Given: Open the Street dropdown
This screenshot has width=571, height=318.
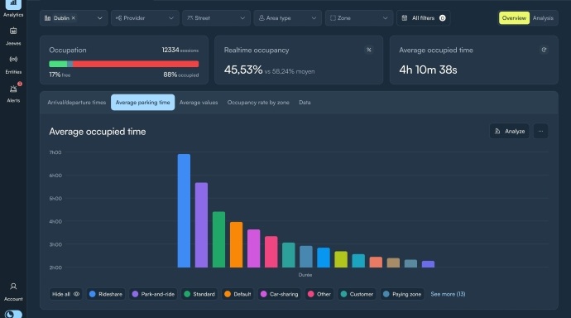Looking at the screenshot, I should coord(216,18).
